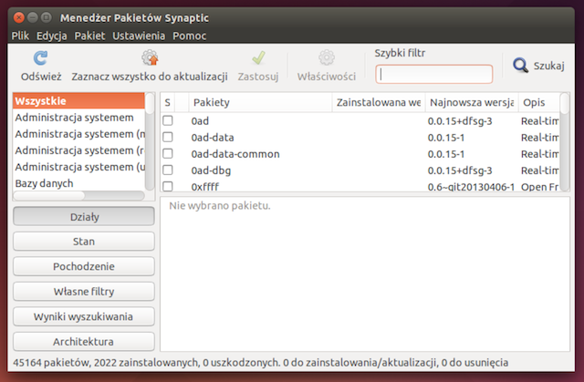Click the package name 0ad-data
The image size is (584, 382).
213,138
